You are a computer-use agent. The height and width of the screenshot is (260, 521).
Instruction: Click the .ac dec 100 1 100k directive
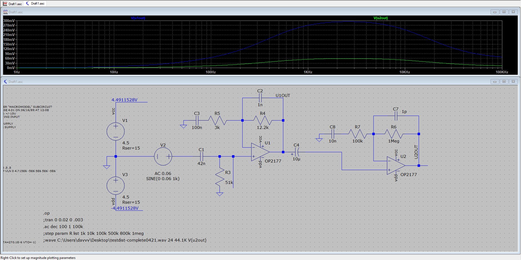click(x=63, y=226)
